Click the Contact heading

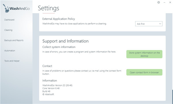[x=47, y=66]
